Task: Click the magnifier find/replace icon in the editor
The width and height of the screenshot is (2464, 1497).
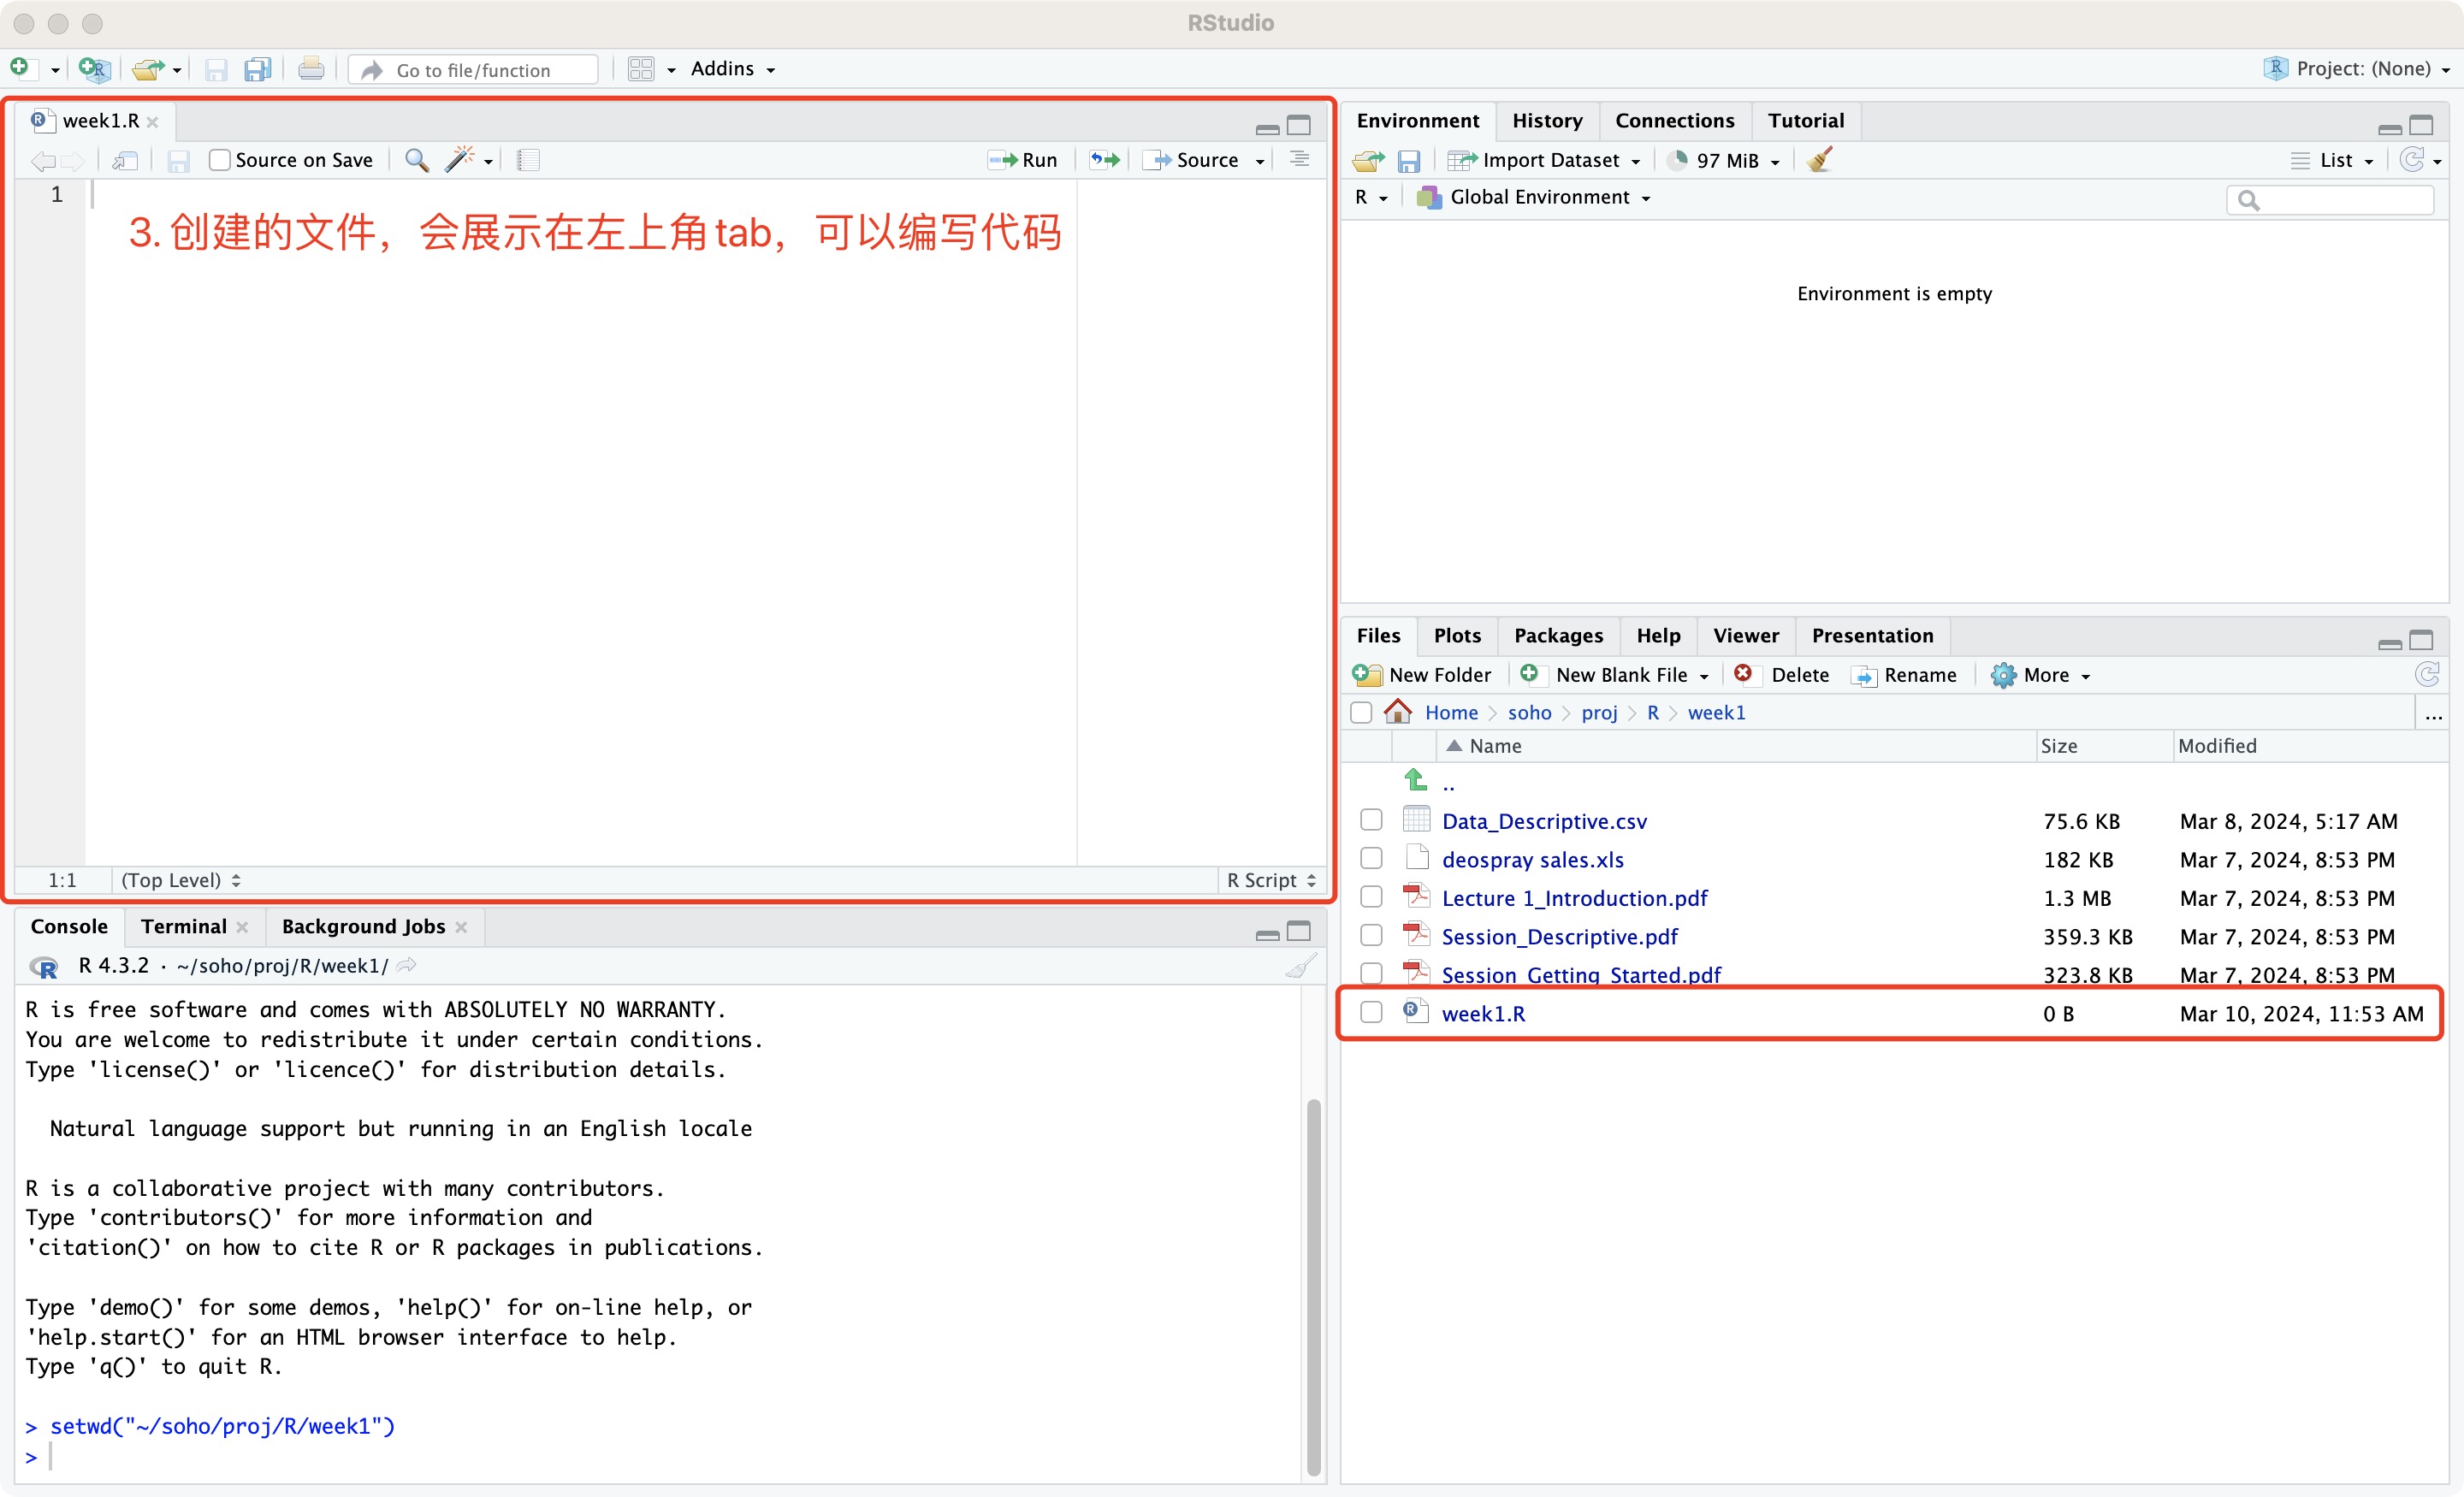Action: [x=417, y=160]
